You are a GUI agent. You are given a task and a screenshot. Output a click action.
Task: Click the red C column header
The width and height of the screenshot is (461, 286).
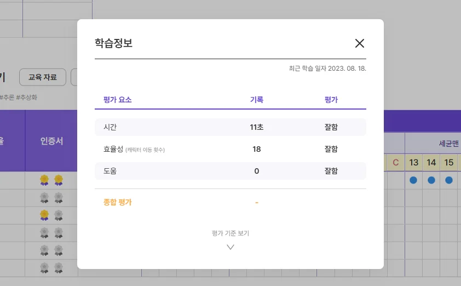pyautogui.click(x=396, y=162)
